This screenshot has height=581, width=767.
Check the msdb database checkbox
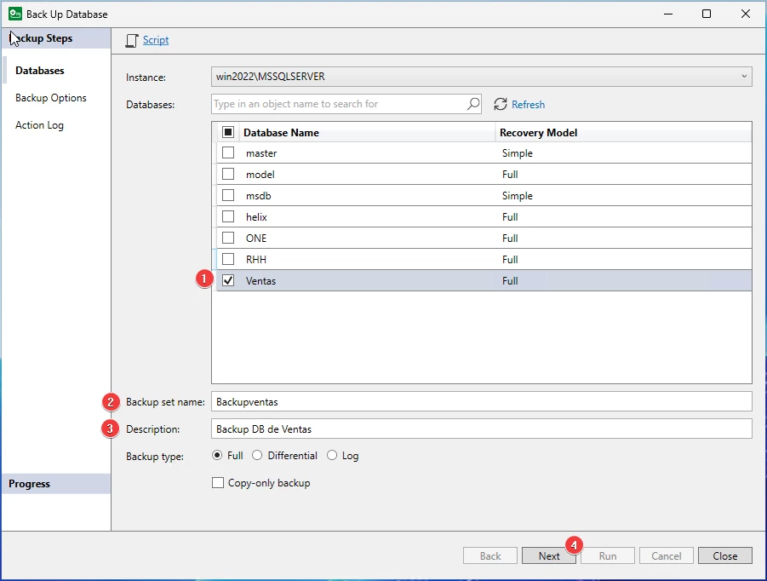pyautogui.click(x=228, y=195)
